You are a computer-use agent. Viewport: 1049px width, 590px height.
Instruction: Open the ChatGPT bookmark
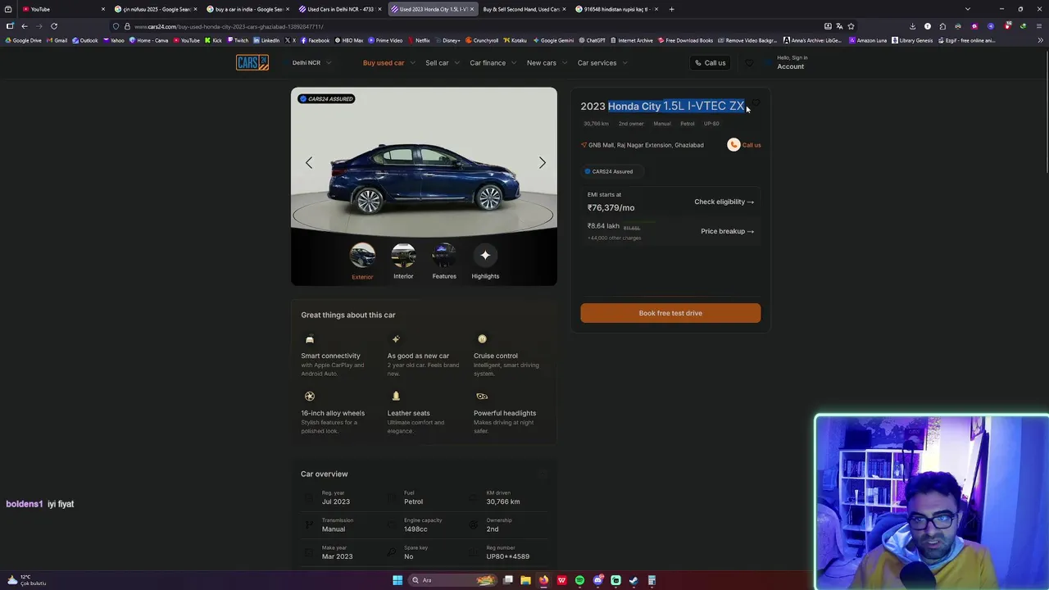[592, 40]
